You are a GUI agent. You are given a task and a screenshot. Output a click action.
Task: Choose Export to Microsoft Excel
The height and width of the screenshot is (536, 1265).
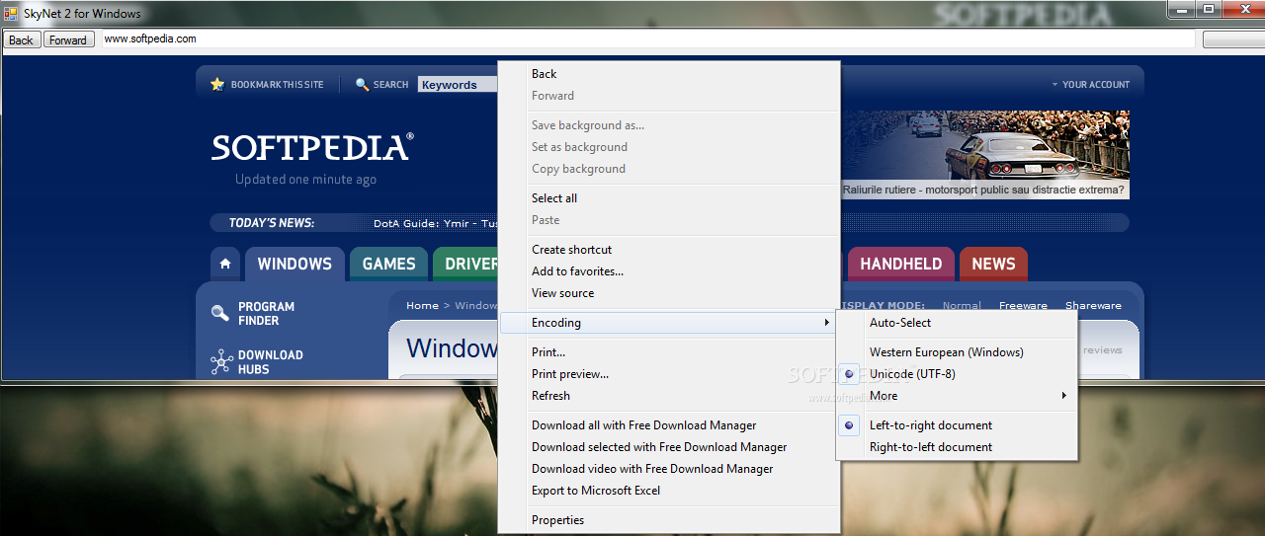[x=669, y=491]
